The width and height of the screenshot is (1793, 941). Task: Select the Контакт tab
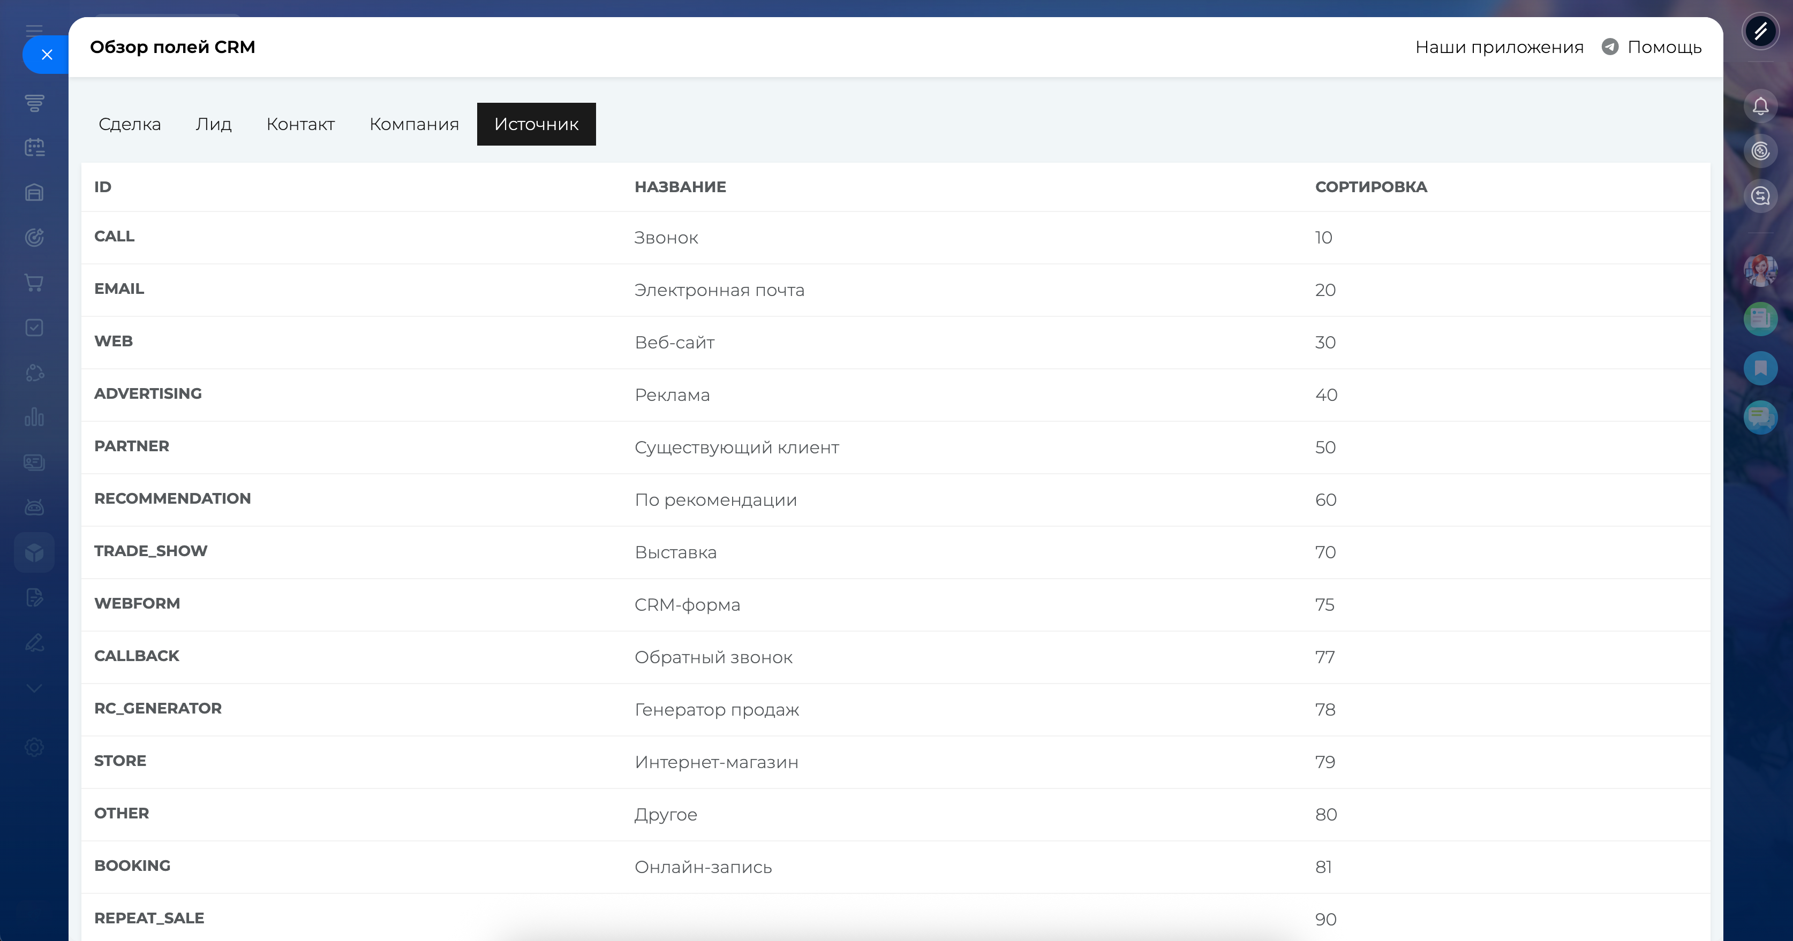[300, 125]
